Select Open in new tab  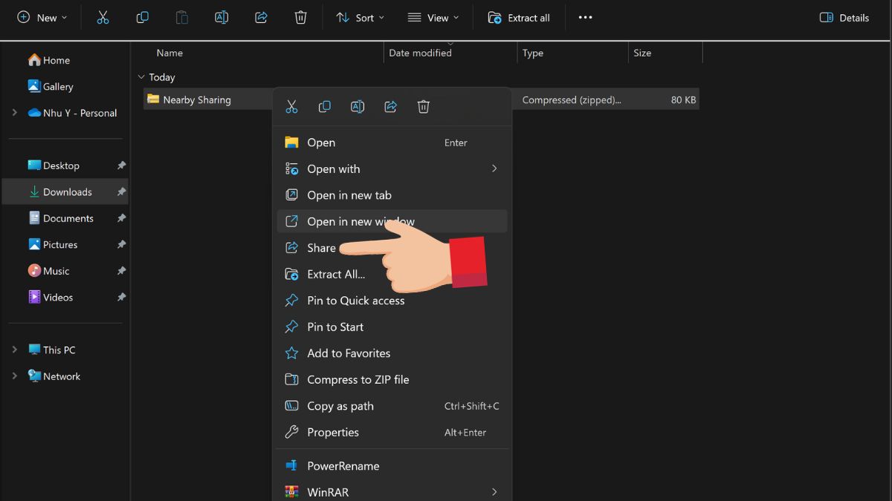pyautogui.click(x=349, y=194)
